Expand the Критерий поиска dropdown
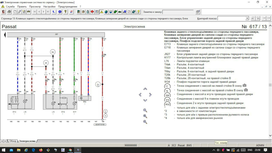 pos(247,18)
